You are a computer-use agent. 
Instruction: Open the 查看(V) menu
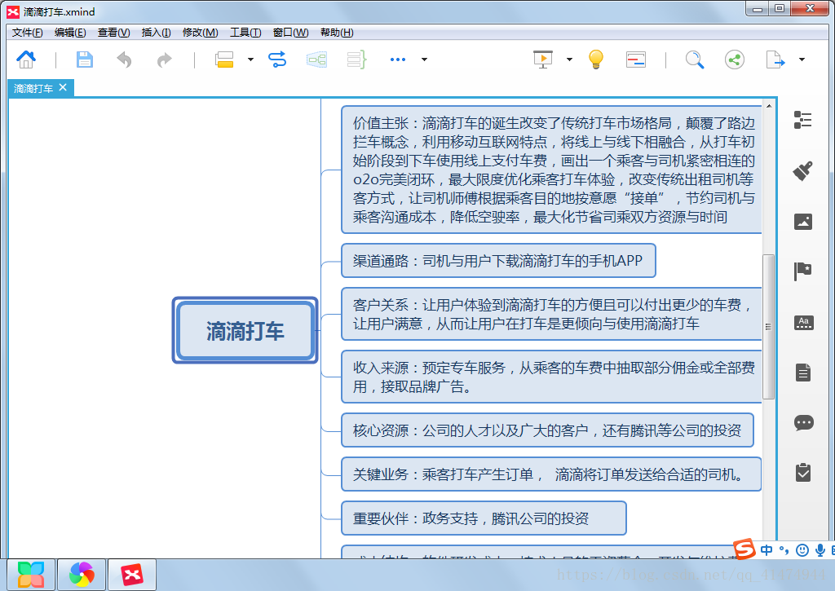tap(113, 33)
